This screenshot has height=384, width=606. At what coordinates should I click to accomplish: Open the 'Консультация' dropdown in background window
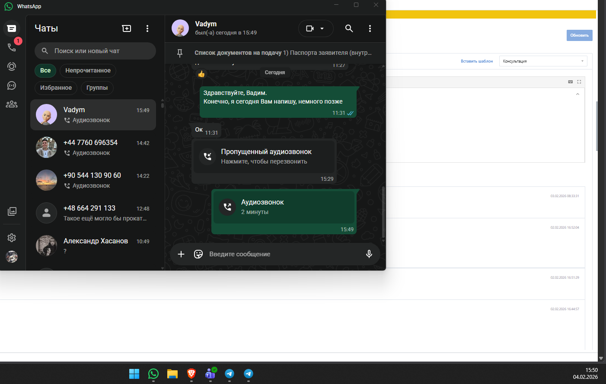(x=543, y=61)
